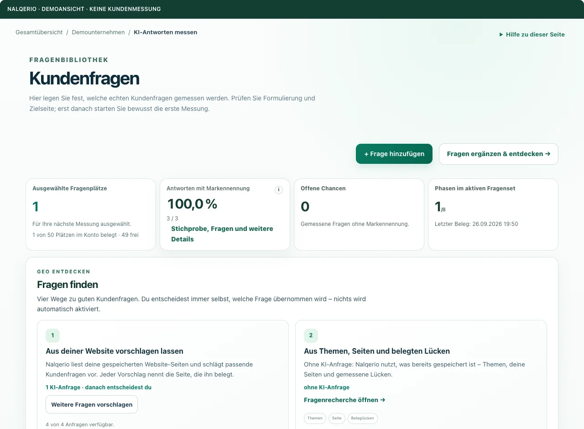Open the Demounternehmen breadcrumb link
The image size is (584, 429).
(98, 32)
